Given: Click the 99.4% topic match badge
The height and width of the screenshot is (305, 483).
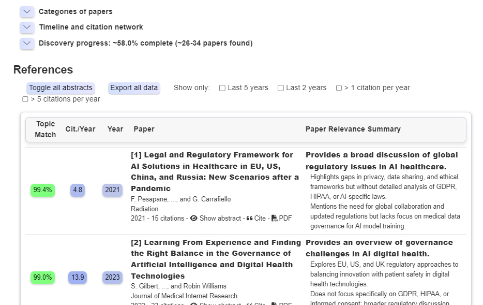Looking at the screenshot, I should coord(42,190).
